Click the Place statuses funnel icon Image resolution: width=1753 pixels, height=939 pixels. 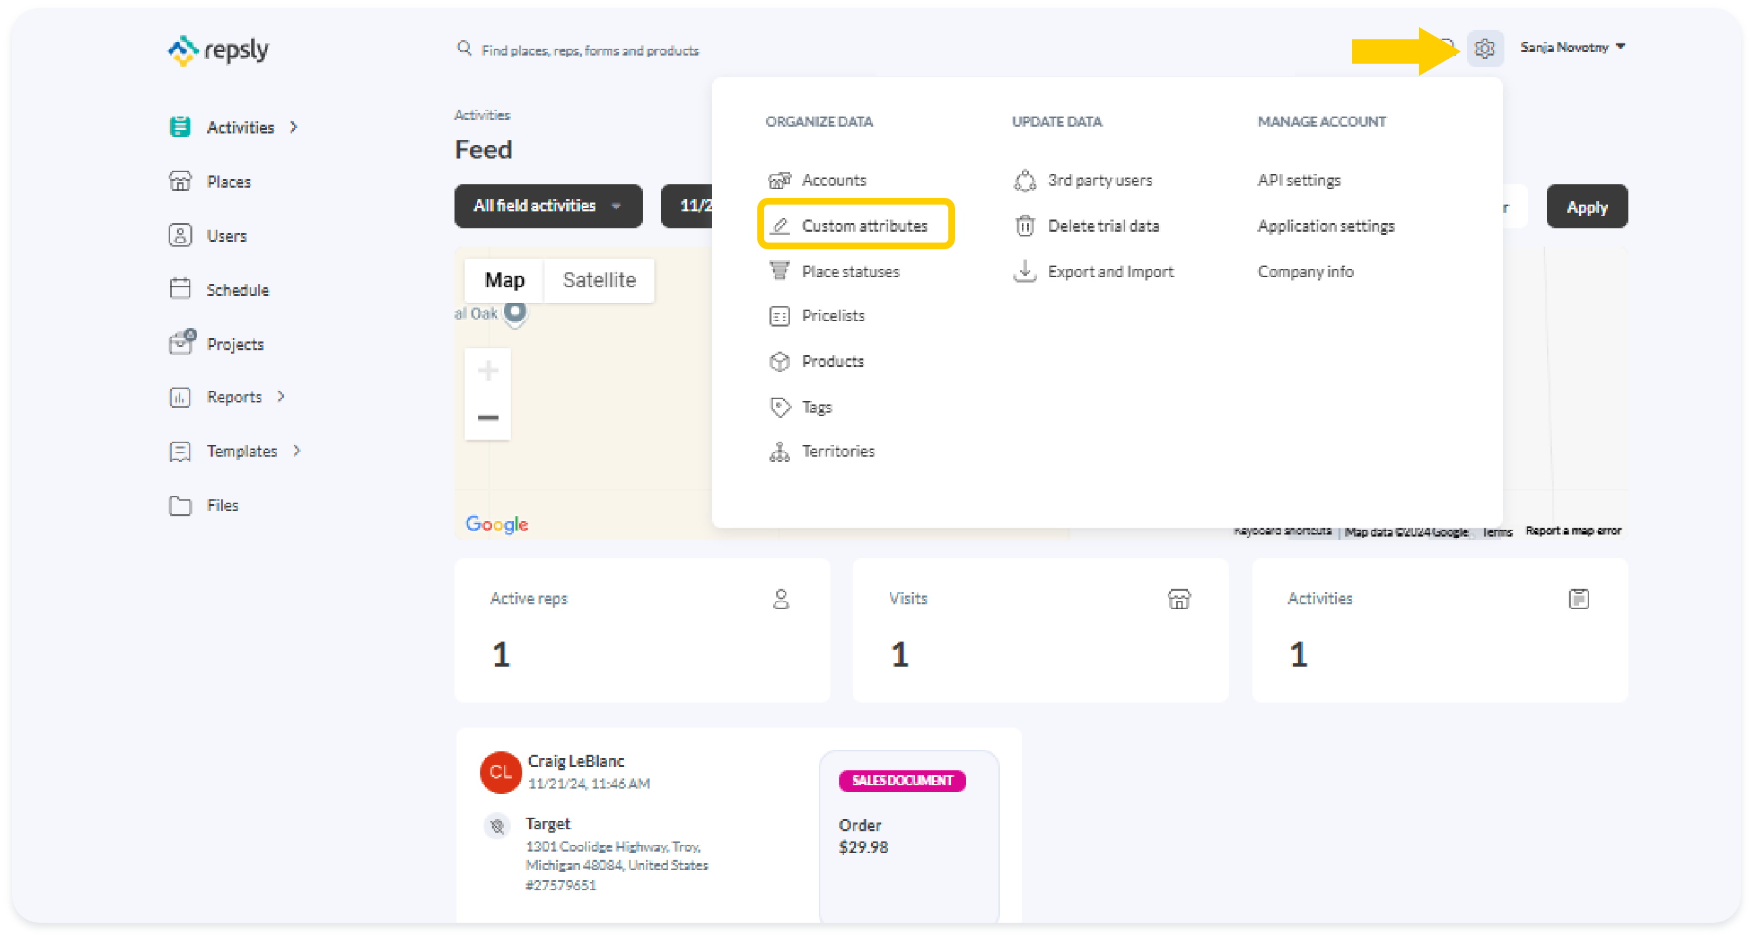[779, 271]
